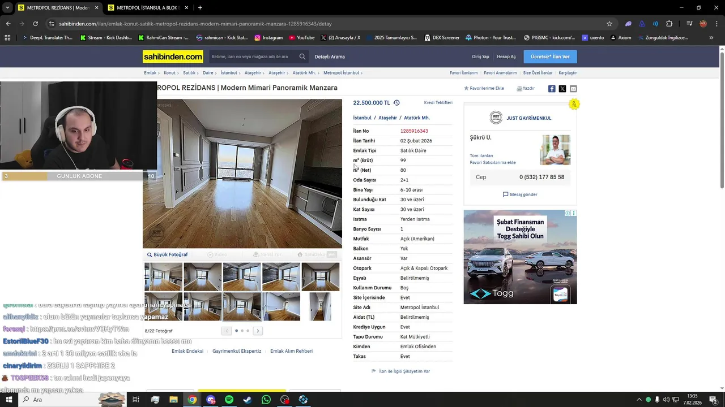Open Favori İlanlarım link
The height and width of the screenshot is (407, 725).
coord(463,73)
